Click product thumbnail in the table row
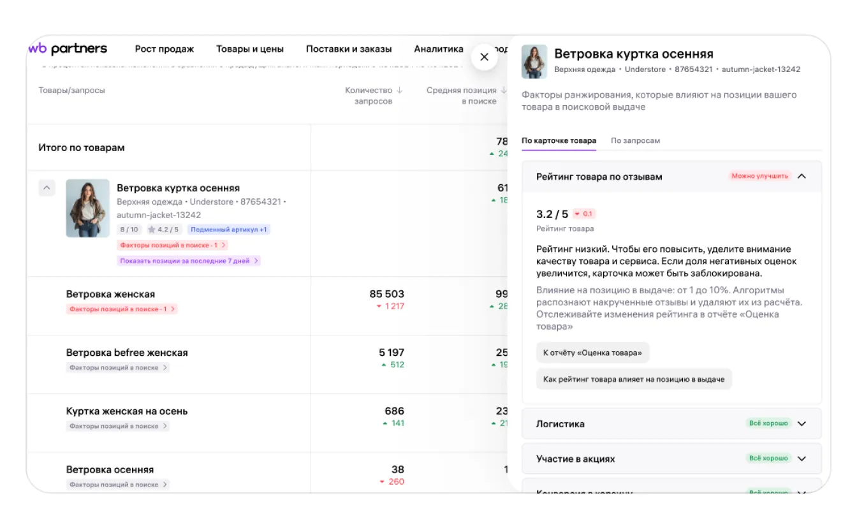The width and height of the screenshot is (857, 528). (x=87, y=208)
